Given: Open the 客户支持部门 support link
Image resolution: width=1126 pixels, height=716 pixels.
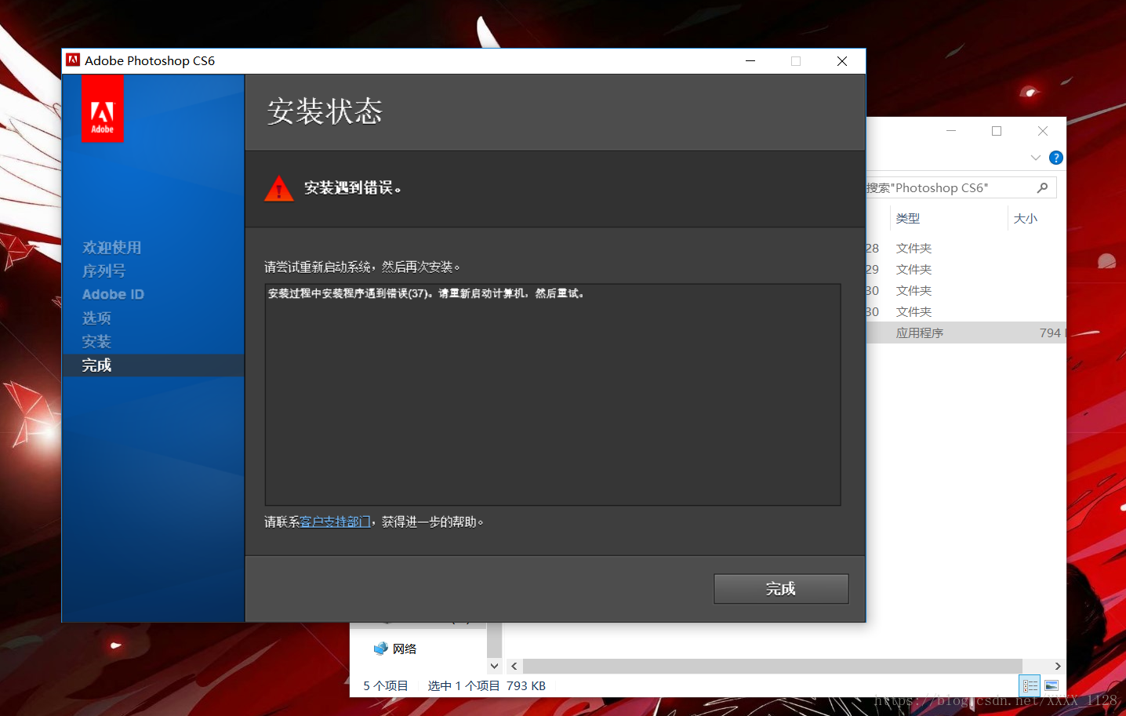Looking at the screenshot, I should (x=336, y=522).
